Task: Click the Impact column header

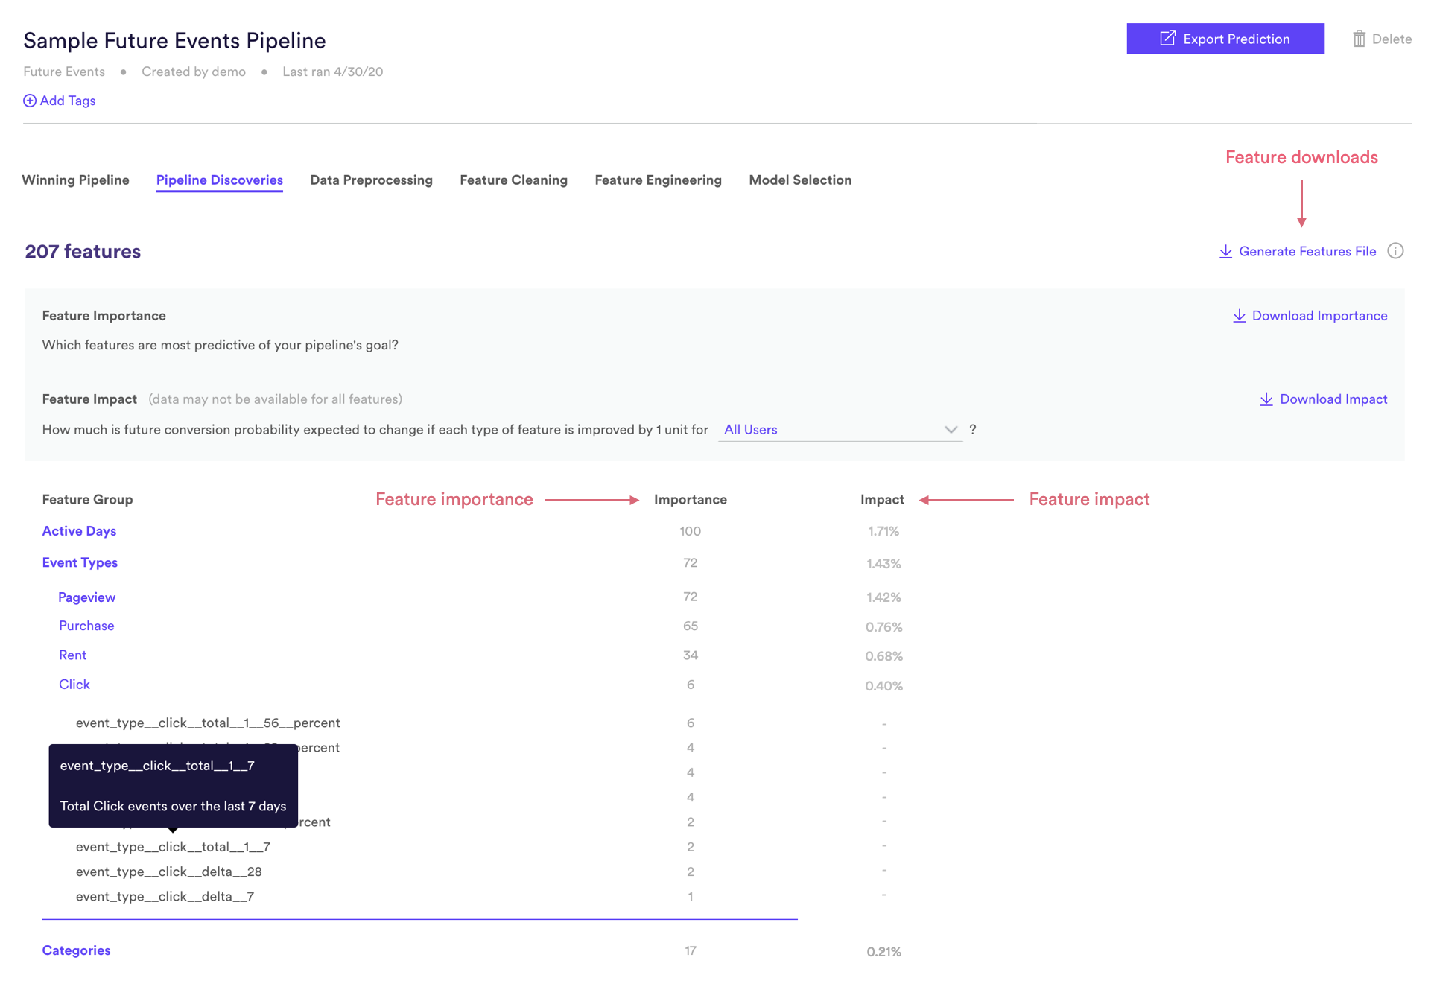Action: [x=882, y=500]
